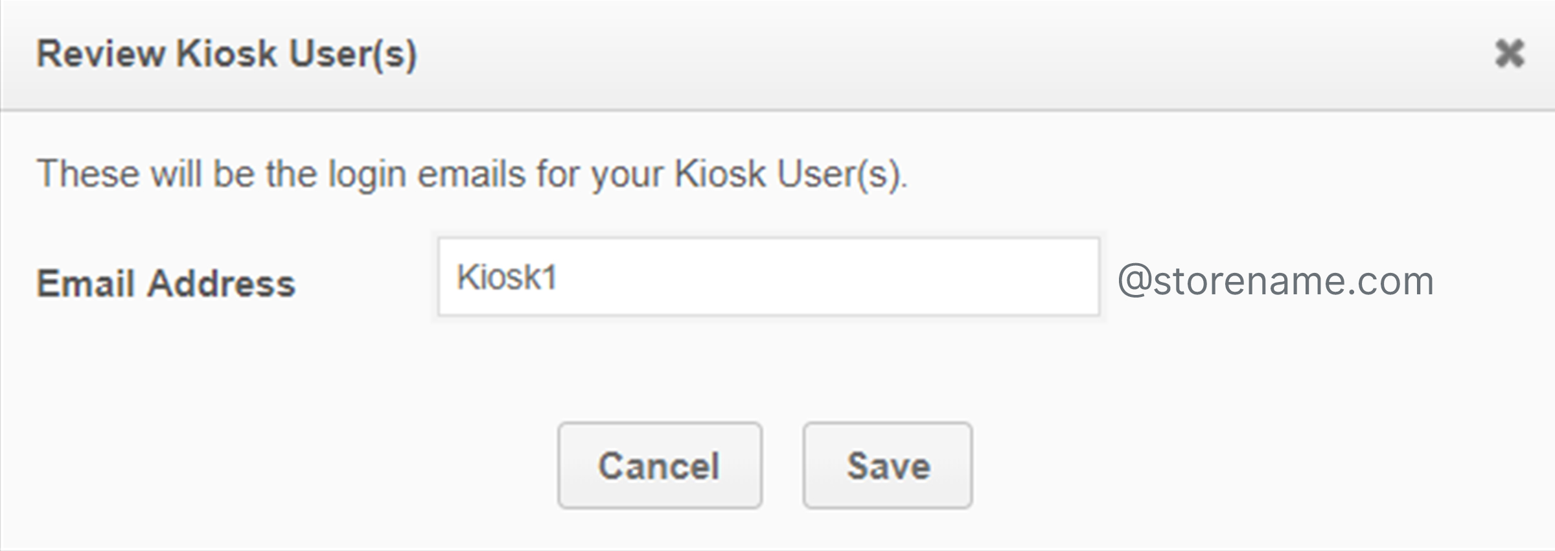Screen dimensions: 1555x551
Task: Confirm the Kiosk1 email with Save
Action: 887,465
